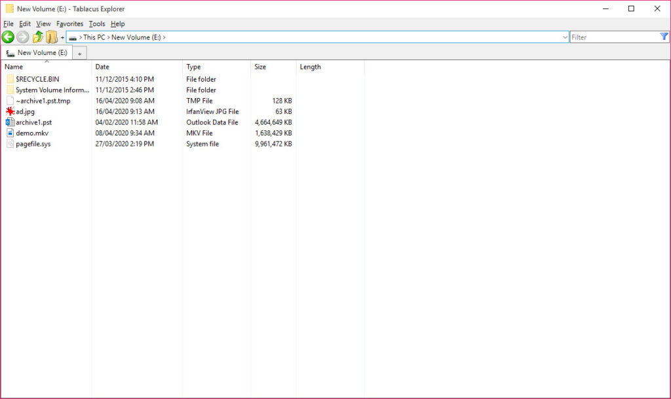
Task: Open the Help menu
Action: tap(118, 24)
